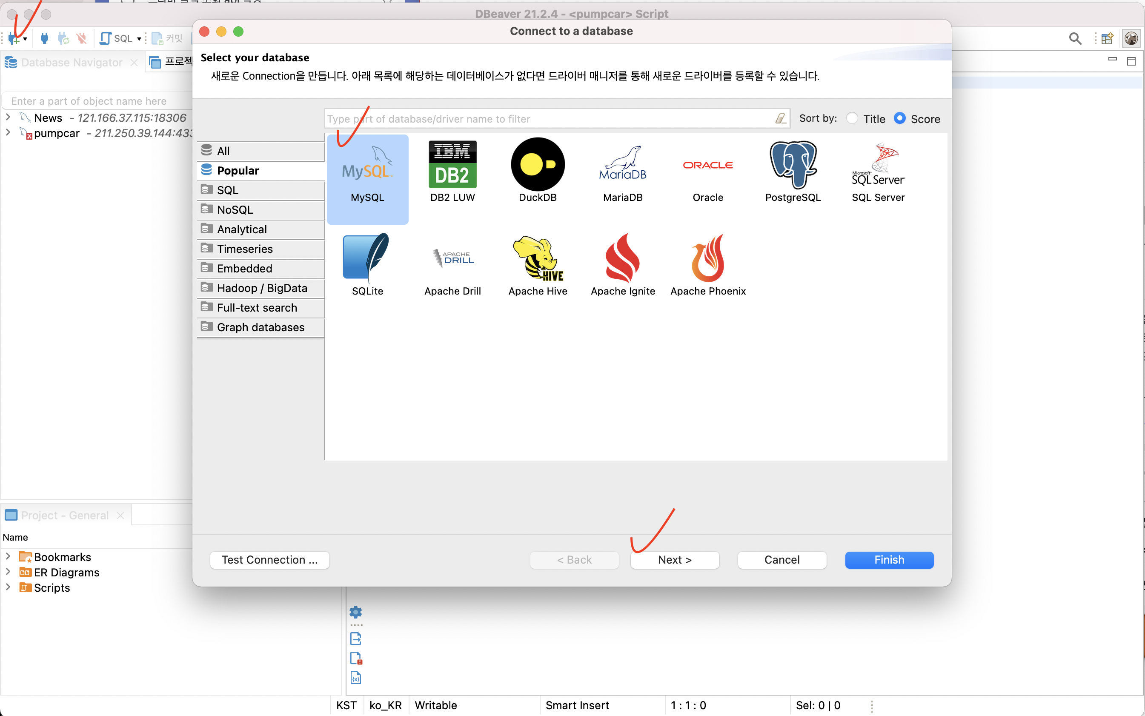The height and width of the screenshot is (716, 1145).
Task: Switch to the Project - General tab
Action: (x=65, y=515)
